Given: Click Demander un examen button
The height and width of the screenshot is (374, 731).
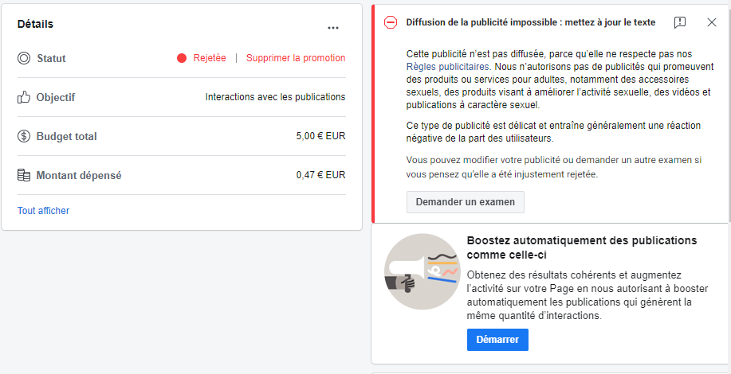Looking at the screenshot, I should click(466, 202).
